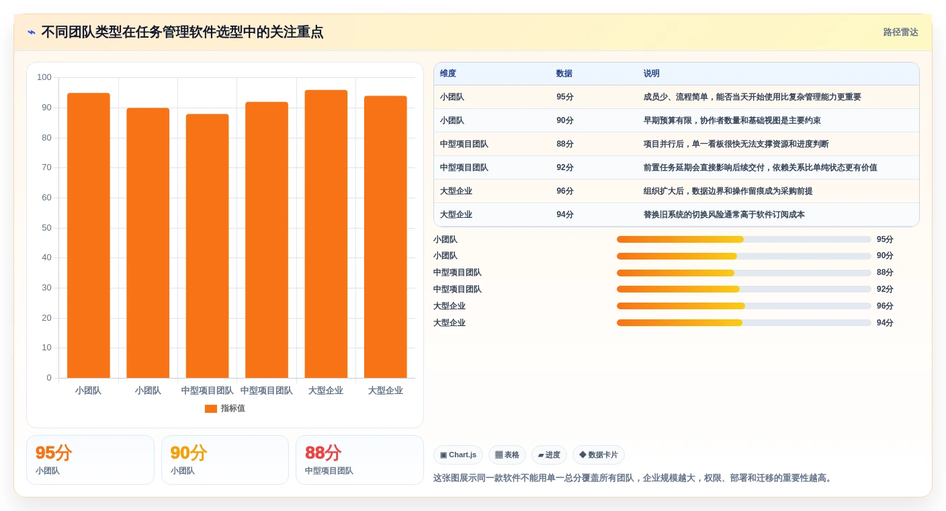Click table text 项目并行后
The image size is (946, 511).
(664, 145)
